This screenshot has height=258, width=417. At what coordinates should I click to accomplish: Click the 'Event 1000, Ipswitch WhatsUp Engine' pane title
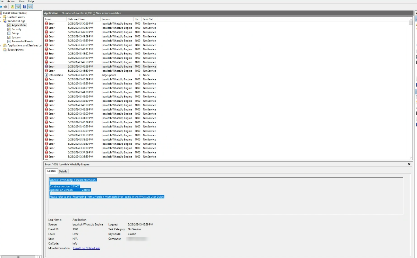67,164
